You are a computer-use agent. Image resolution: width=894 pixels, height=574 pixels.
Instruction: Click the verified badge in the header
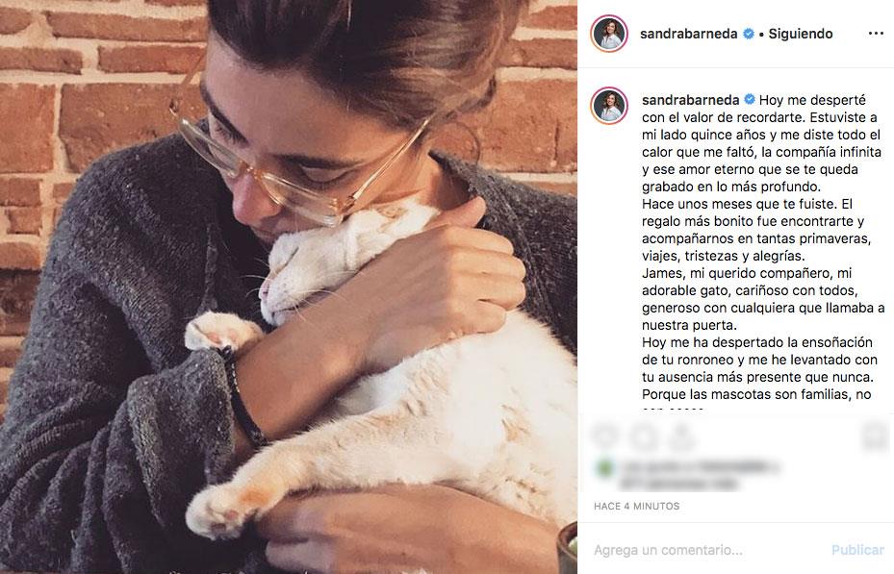click(748, 34)
